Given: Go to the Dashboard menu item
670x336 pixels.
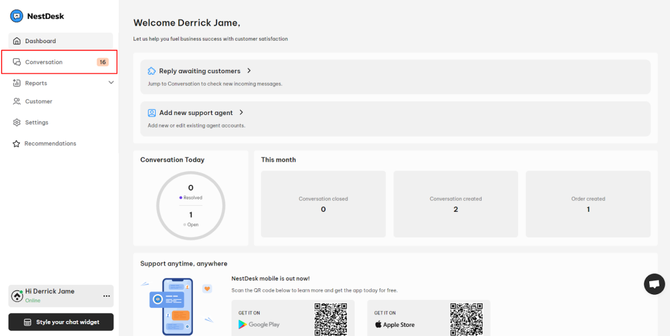Looking at the screenshot, I should pos(61,41).
